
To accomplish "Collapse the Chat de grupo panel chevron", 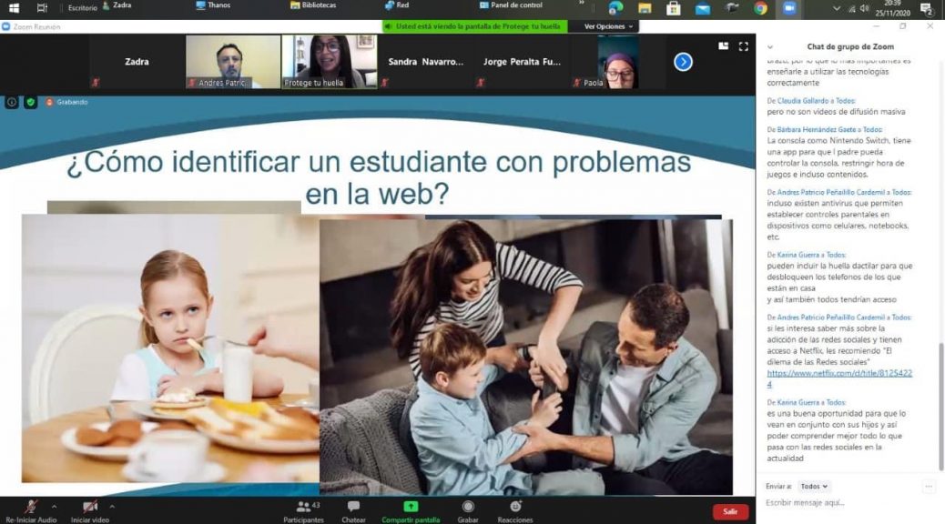I will coord(769,47).
